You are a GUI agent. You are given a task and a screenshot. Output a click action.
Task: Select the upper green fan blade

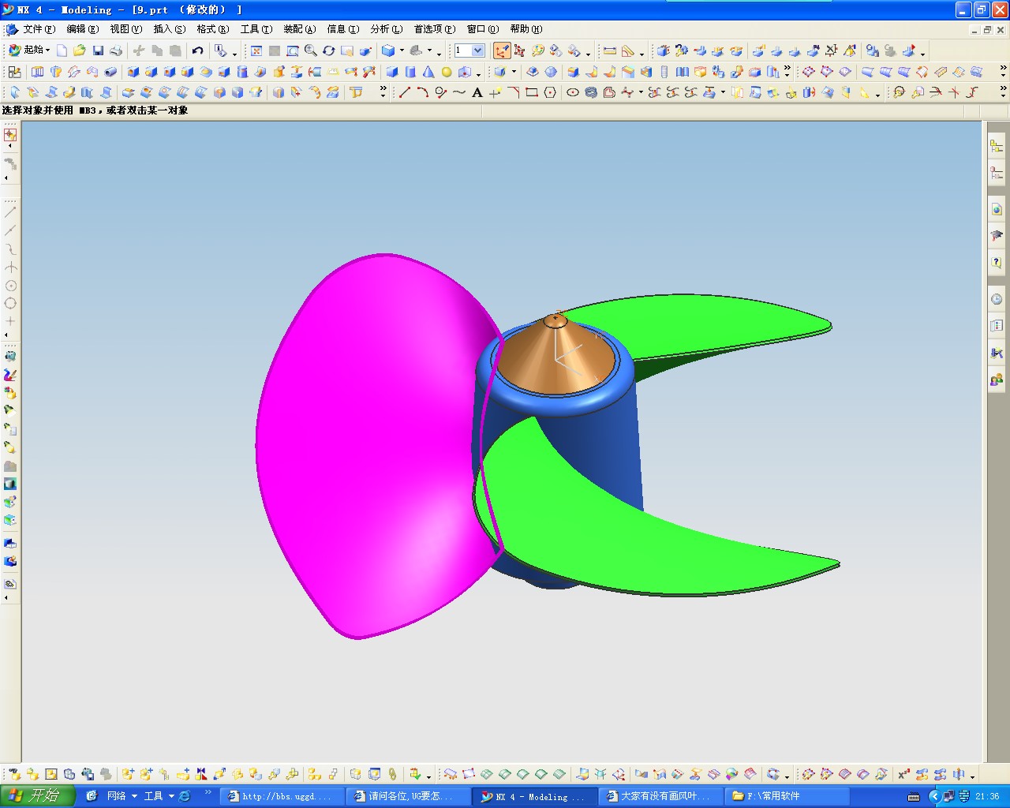pos(702,327)
